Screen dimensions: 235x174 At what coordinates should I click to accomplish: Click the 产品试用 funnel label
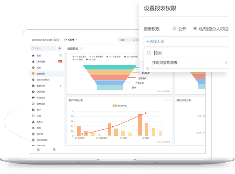point(140,83)
